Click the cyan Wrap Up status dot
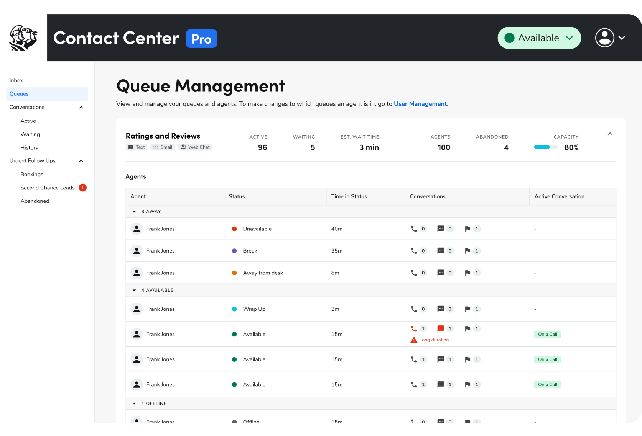Viewport: 642px width, 436px height. (234, 309)
